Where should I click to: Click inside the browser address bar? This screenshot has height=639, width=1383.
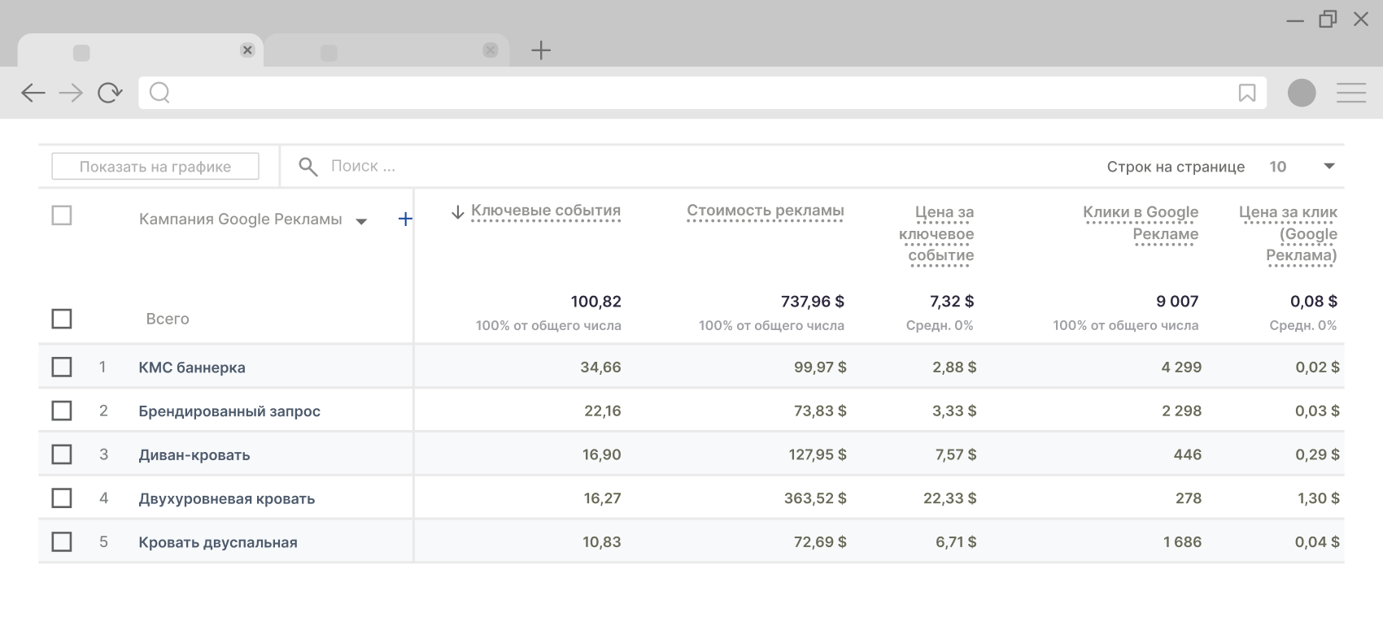(x=702, y=93)
